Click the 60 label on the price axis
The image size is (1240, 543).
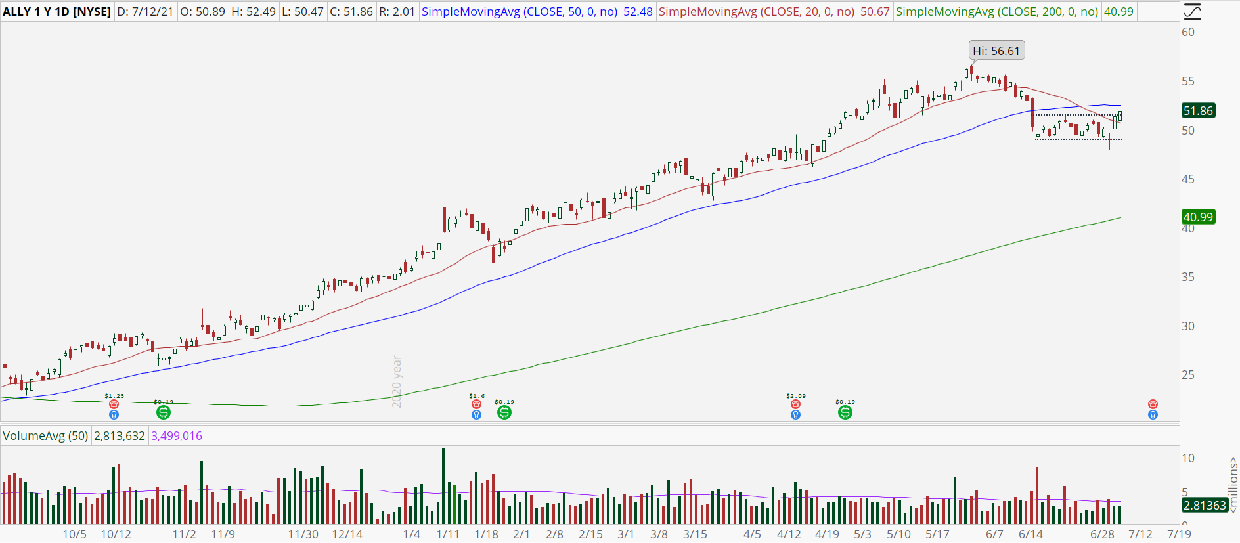(1188, 32)
